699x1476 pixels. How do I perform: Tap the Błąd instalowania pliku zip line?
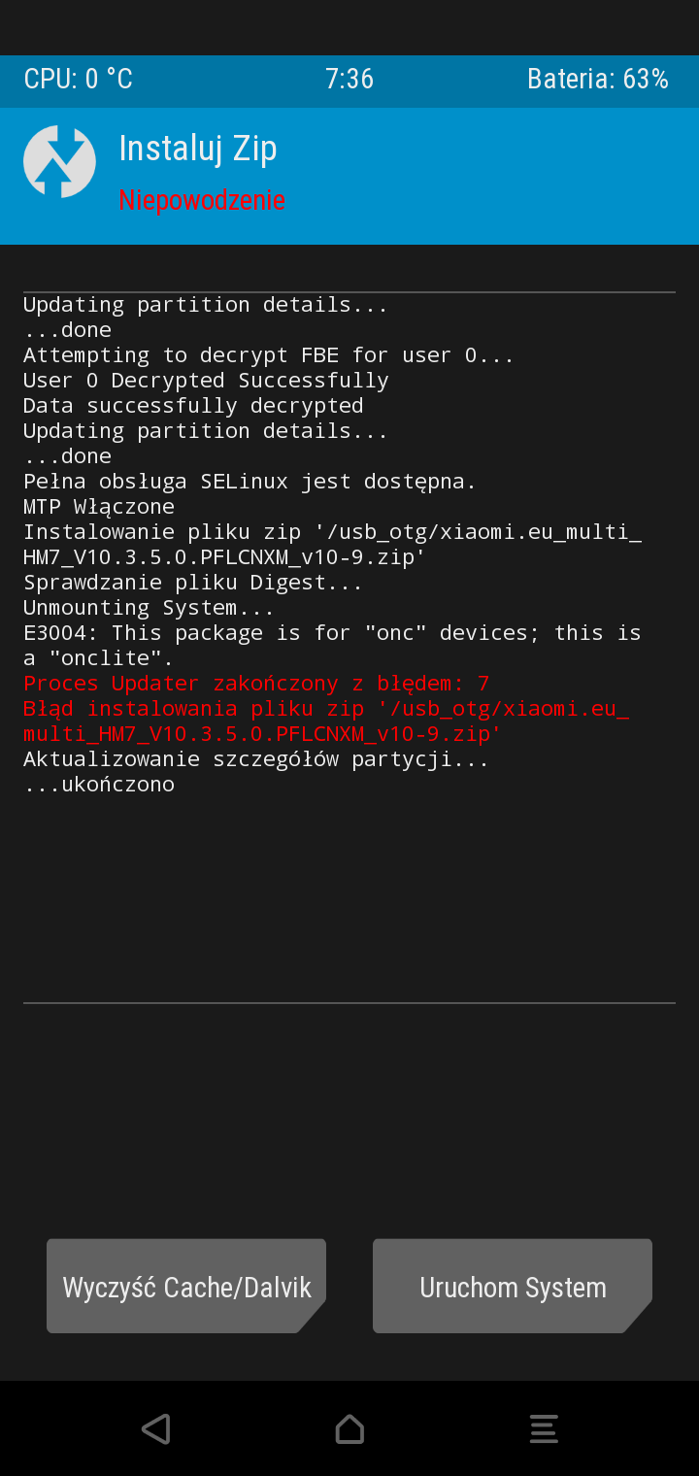click(326, 721)
